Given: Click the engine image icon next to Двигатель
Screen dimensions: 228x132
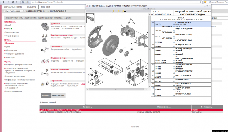Looking at the screenshot, I should click(45, 27).
